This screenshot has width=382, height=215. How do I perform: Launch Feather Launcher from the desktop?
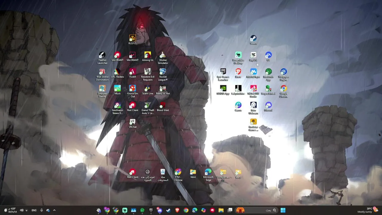point(102,58)
